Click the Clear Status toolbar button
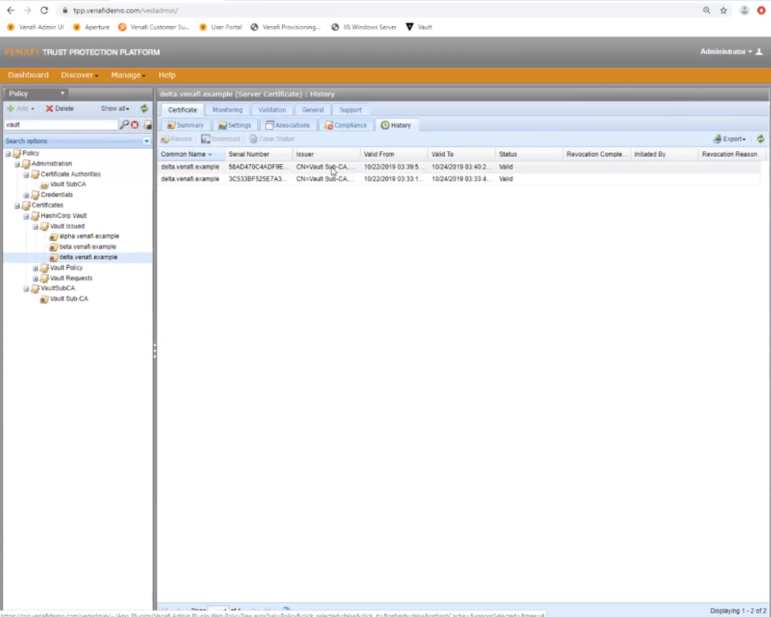This screenshot has height=617, width=771. pos(272,139)
